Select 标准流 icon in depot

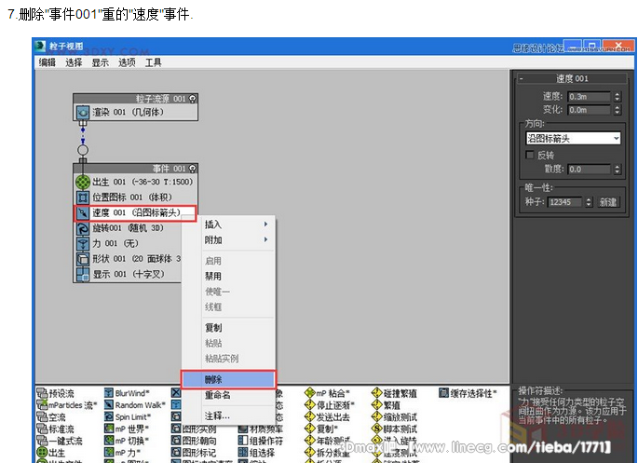42,429
